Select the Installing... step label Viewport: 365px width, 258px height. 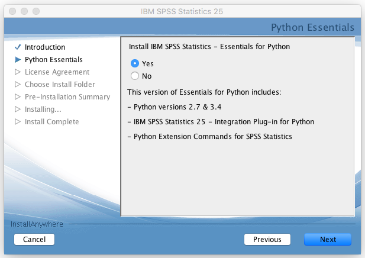(43, 109)
